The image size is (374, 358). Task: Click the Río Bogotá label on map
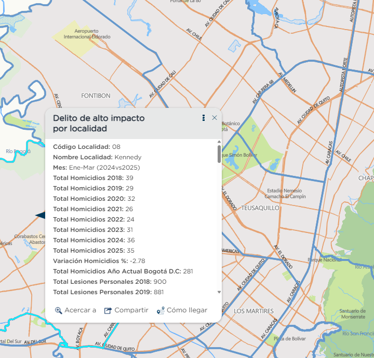(x=18, y=152)
